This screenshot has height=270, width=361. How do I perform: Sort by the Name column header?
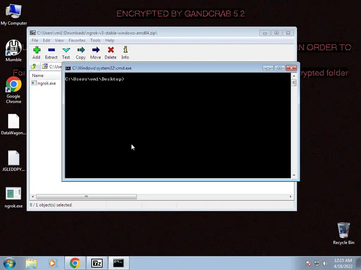(38, 76)
